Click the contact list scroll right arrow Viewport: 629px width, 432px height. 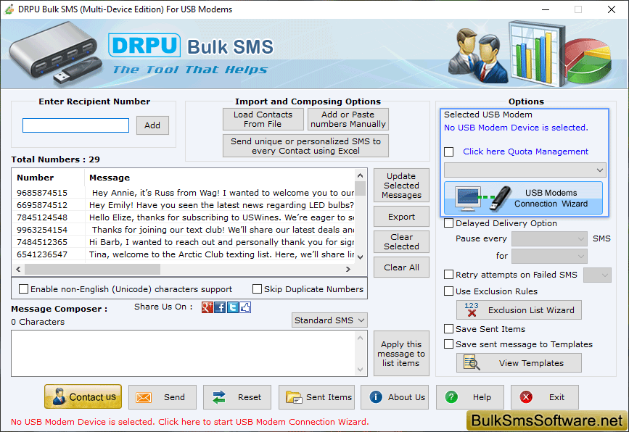[348, 270]
